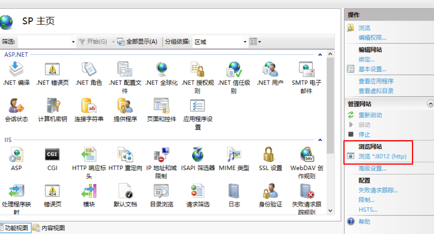Image resolution: width=434 pixels, height=234 pixels.
Task: Open the 身份验证 icon
Action: tap(270, 191)
